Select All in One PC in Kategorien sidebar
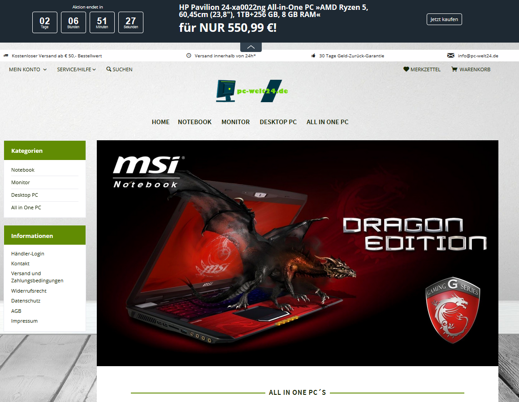The width and height of the screenshot is (519, 402). click(x=26, y=207)
